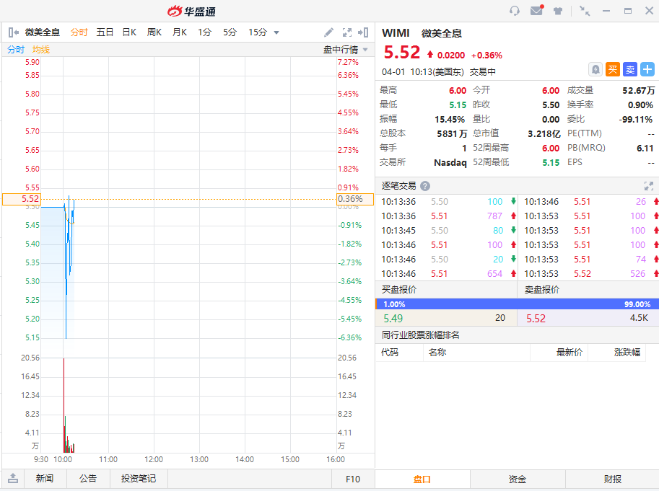Expand the 盘中行情 session dropdown
659x491 pixels.
click(365, 50)
